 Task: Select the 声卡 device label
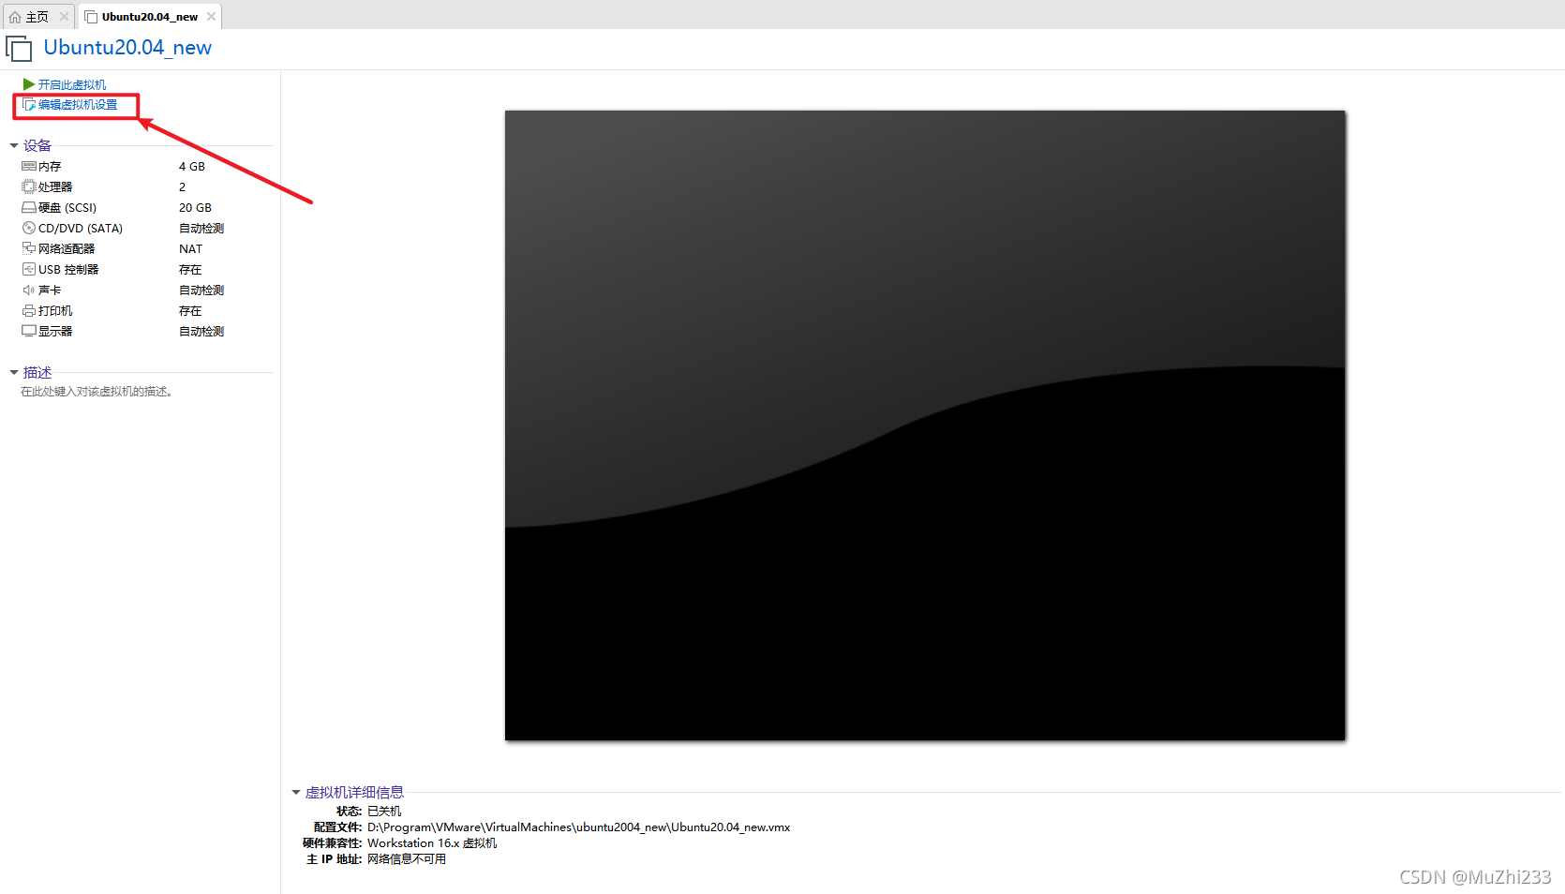50,291
